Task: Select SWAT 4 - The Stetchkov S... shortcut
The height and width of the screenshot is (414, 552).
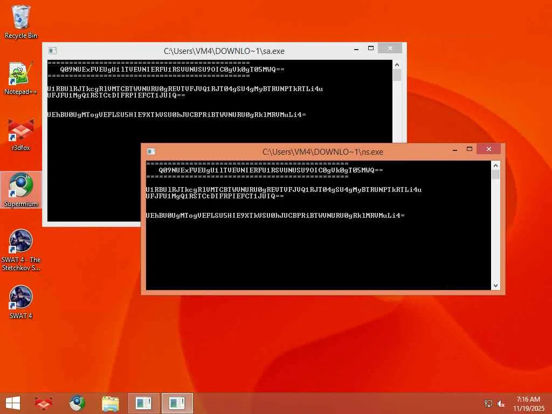Action: [x=21, y=250]
